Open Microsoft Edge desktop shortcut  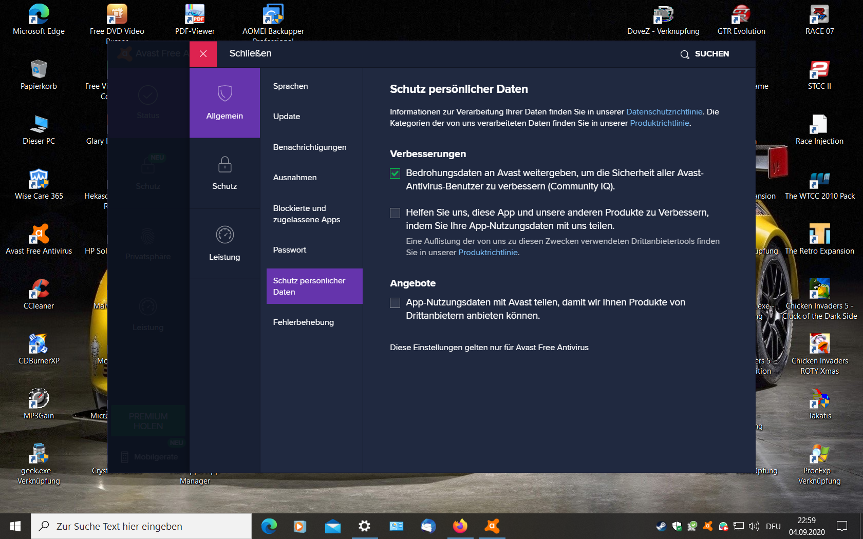coord(39,20)
